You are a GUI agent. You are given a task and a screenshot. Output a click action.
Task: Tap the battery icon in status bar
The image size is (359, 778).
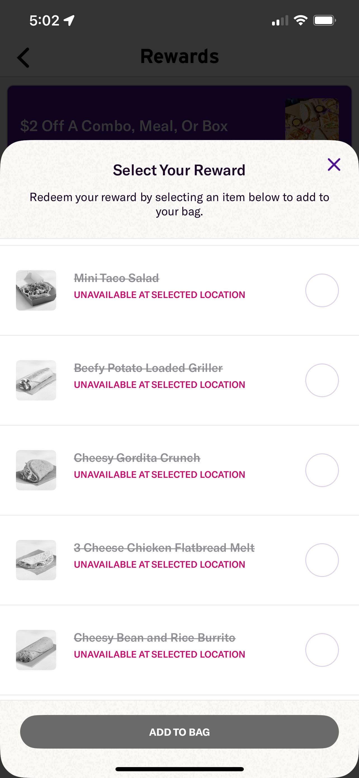pyautogui.click(x=324, y=20)
